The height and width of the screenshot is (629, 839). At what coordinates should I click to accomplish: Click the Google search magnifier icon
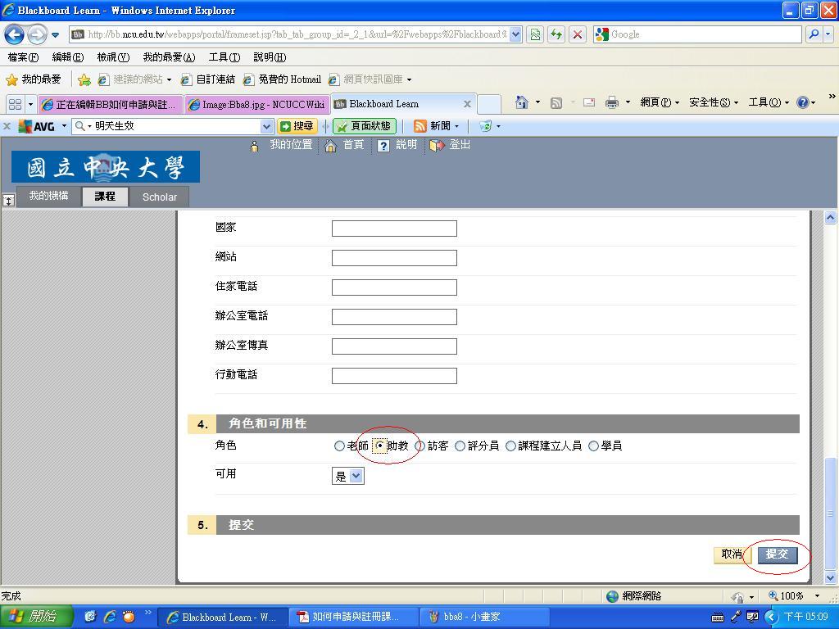pyautogui.click(x=814, y=34)
